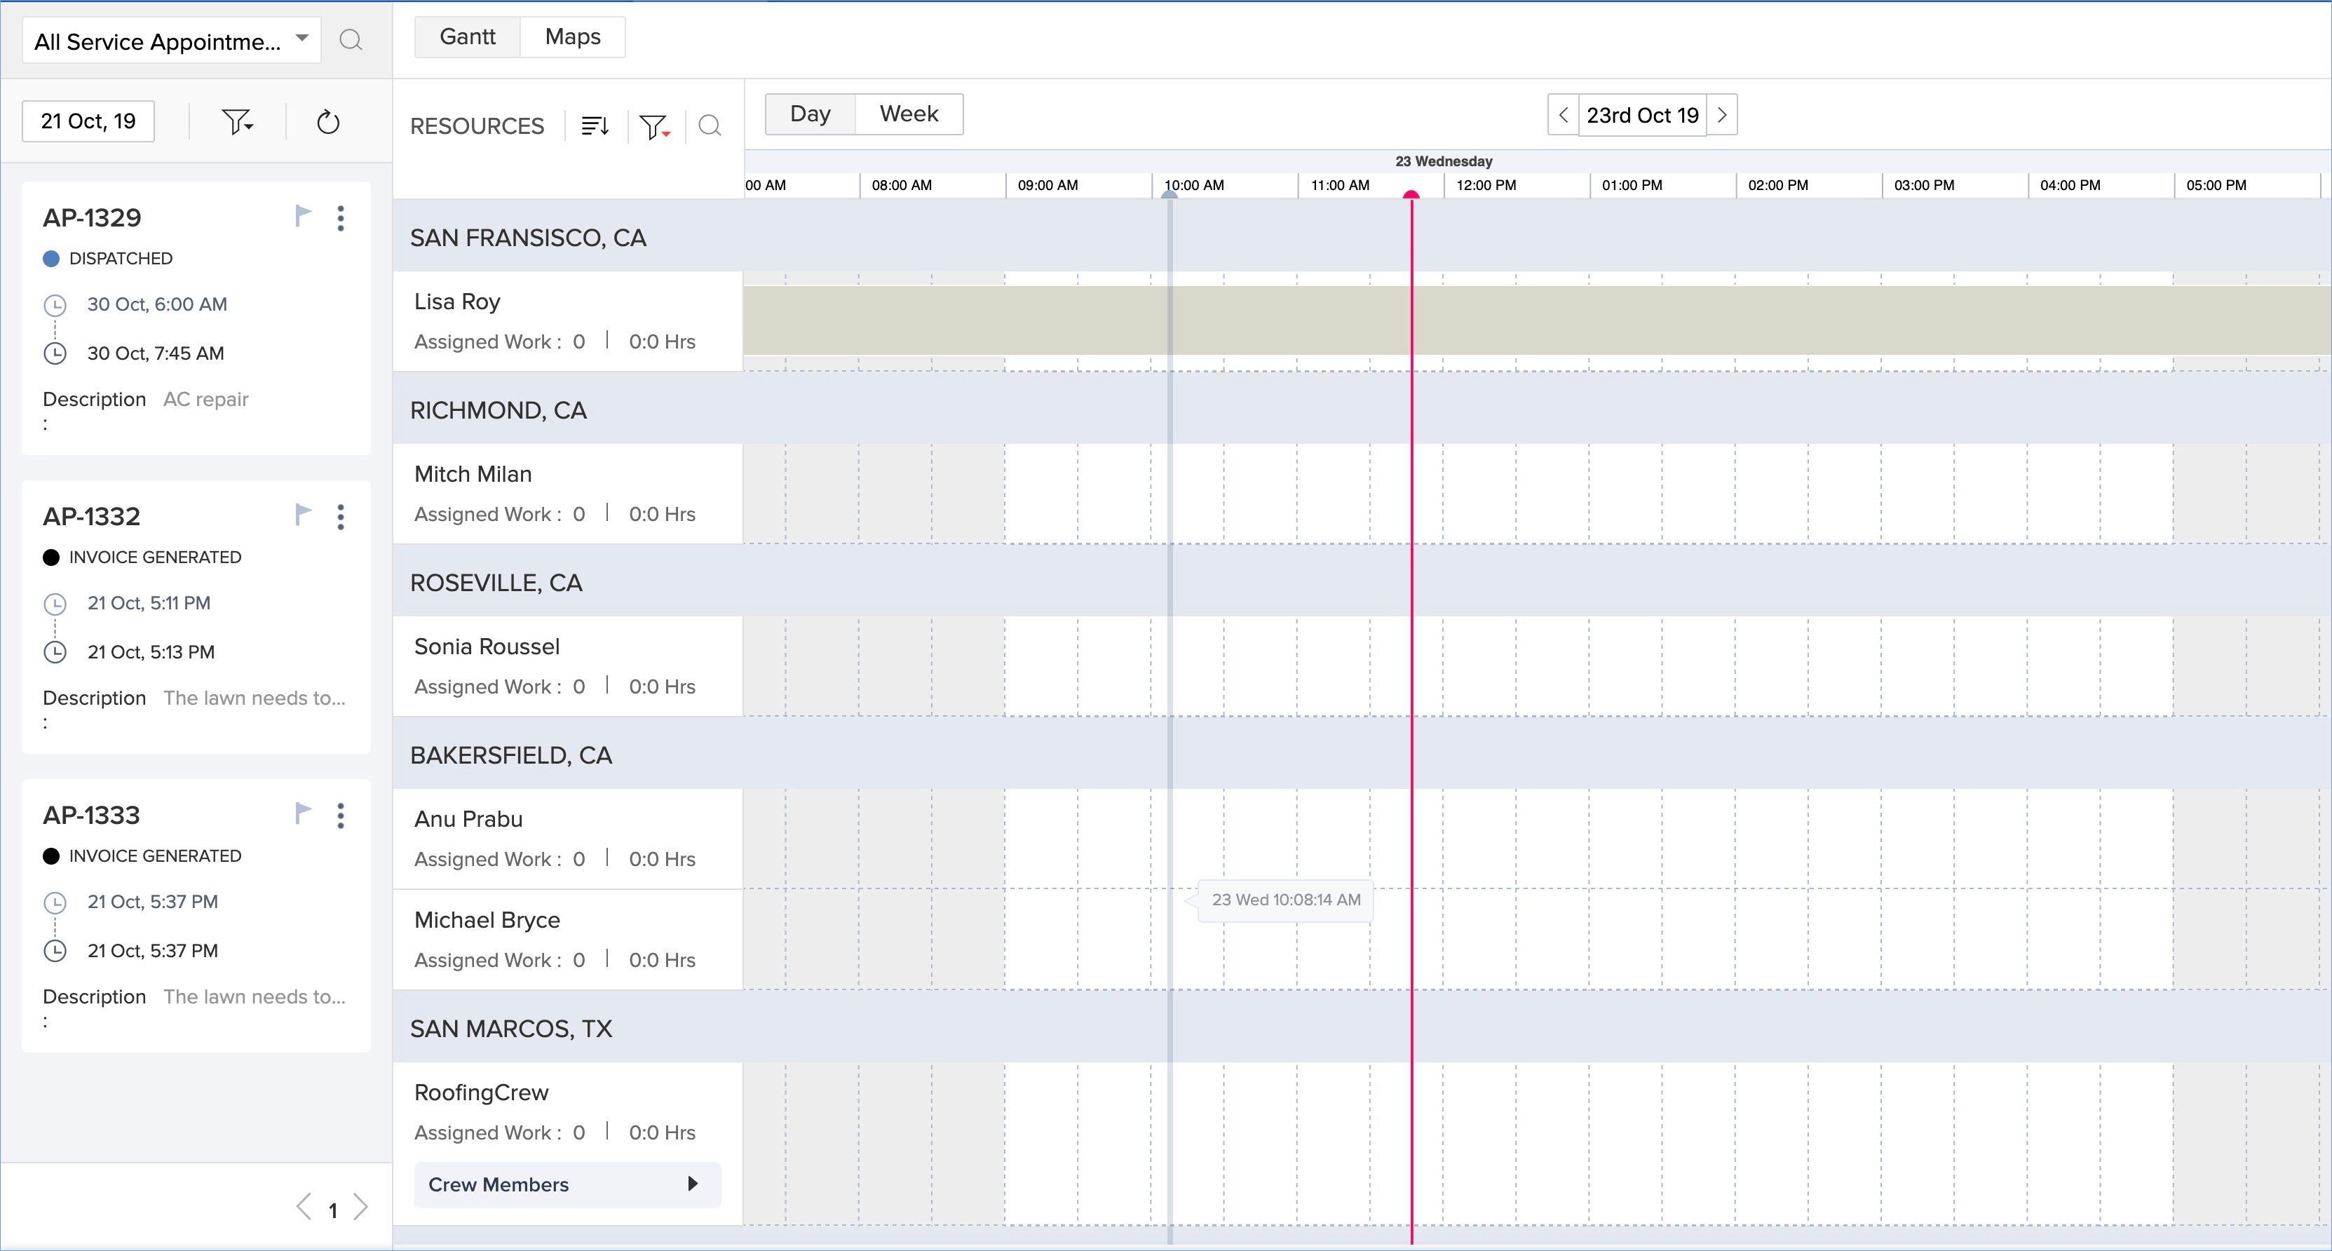2332x1251 pixels.
Task: Open the resources filter icon
Action: (x=653, y=126)
